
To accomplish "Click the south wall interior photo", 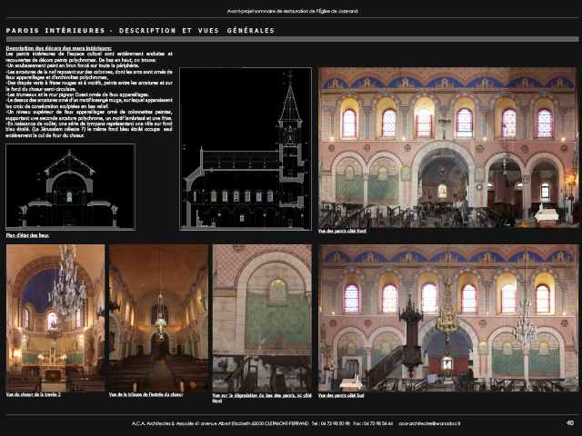I will tap(448, 317).
